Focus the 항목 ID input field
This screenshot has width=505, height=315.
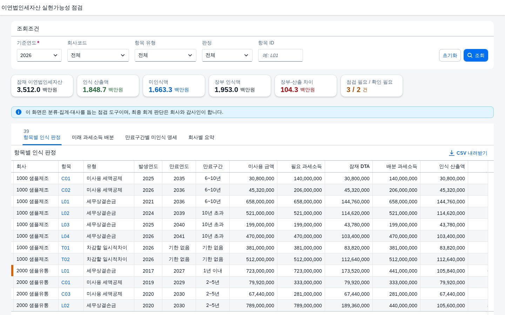[x=281, y=55]
